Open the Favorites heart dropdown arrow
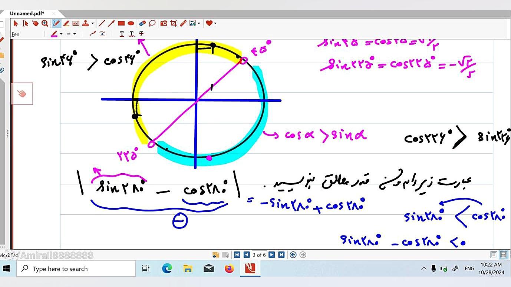The image size is (511, 287). tap(215, 23)
